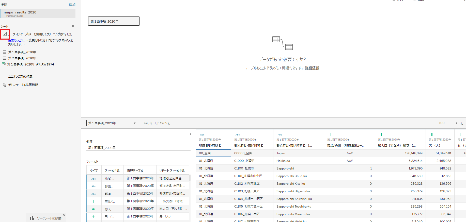
Task: Click 49 フィールド 1965 行 summary text
Action: click(157, 123)
